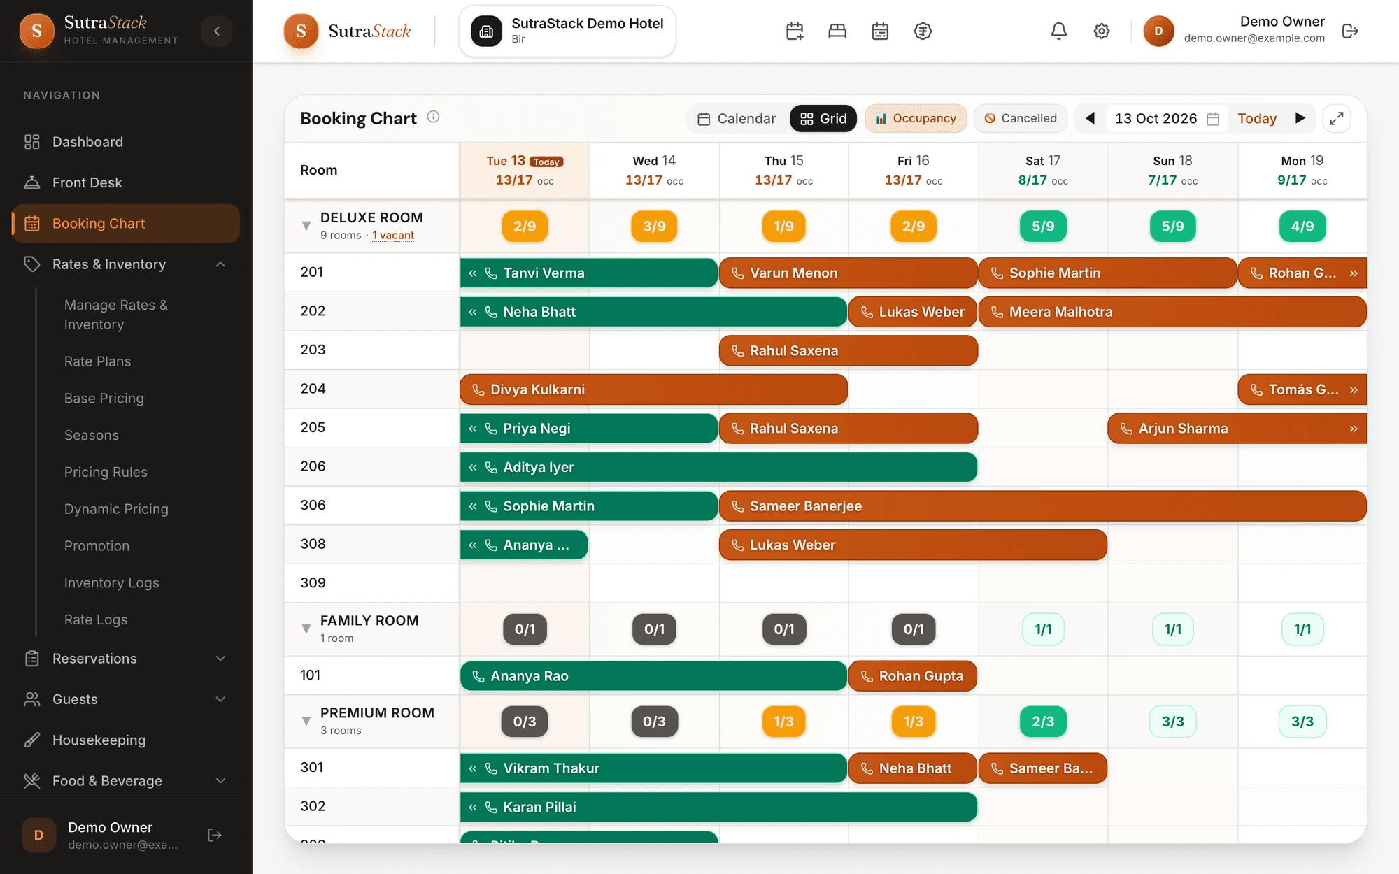Image resolution: width=1399 pixels, height=874 pixels.
Task: Open Booking Chart in navigation
Action: click(x=126, y=224)
